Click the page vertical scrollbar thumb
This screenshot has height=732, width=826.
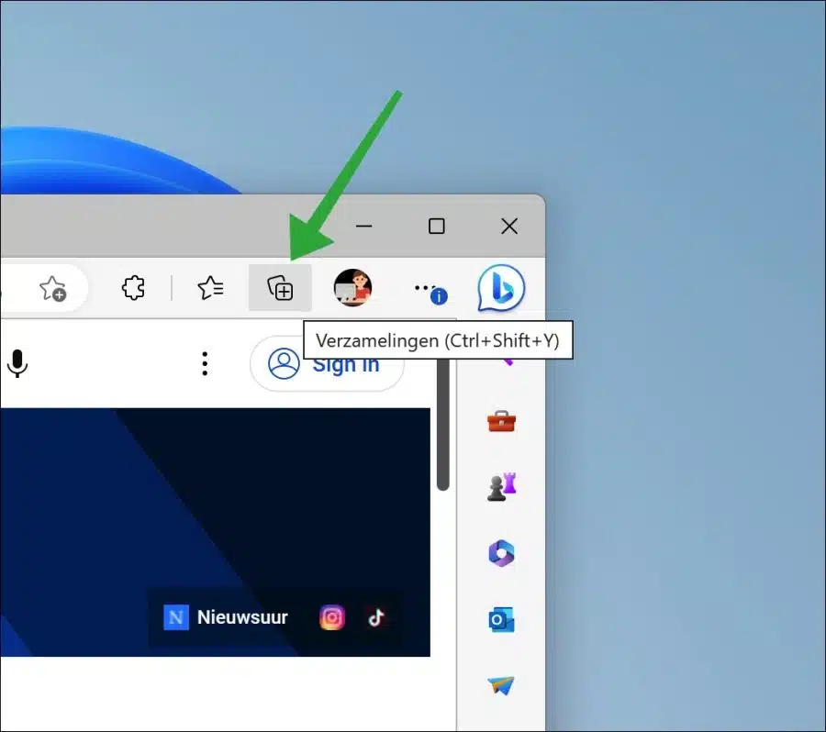pos(443,424)
